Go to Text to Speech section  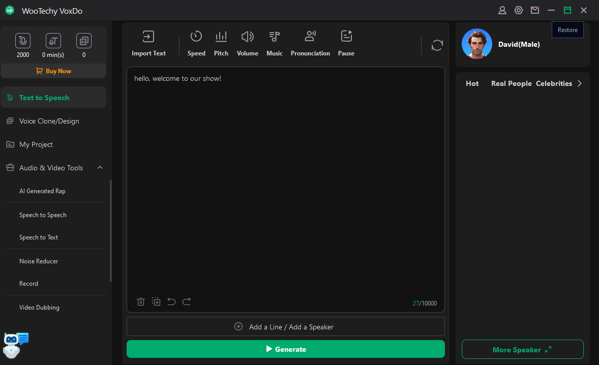coord(53,98)
